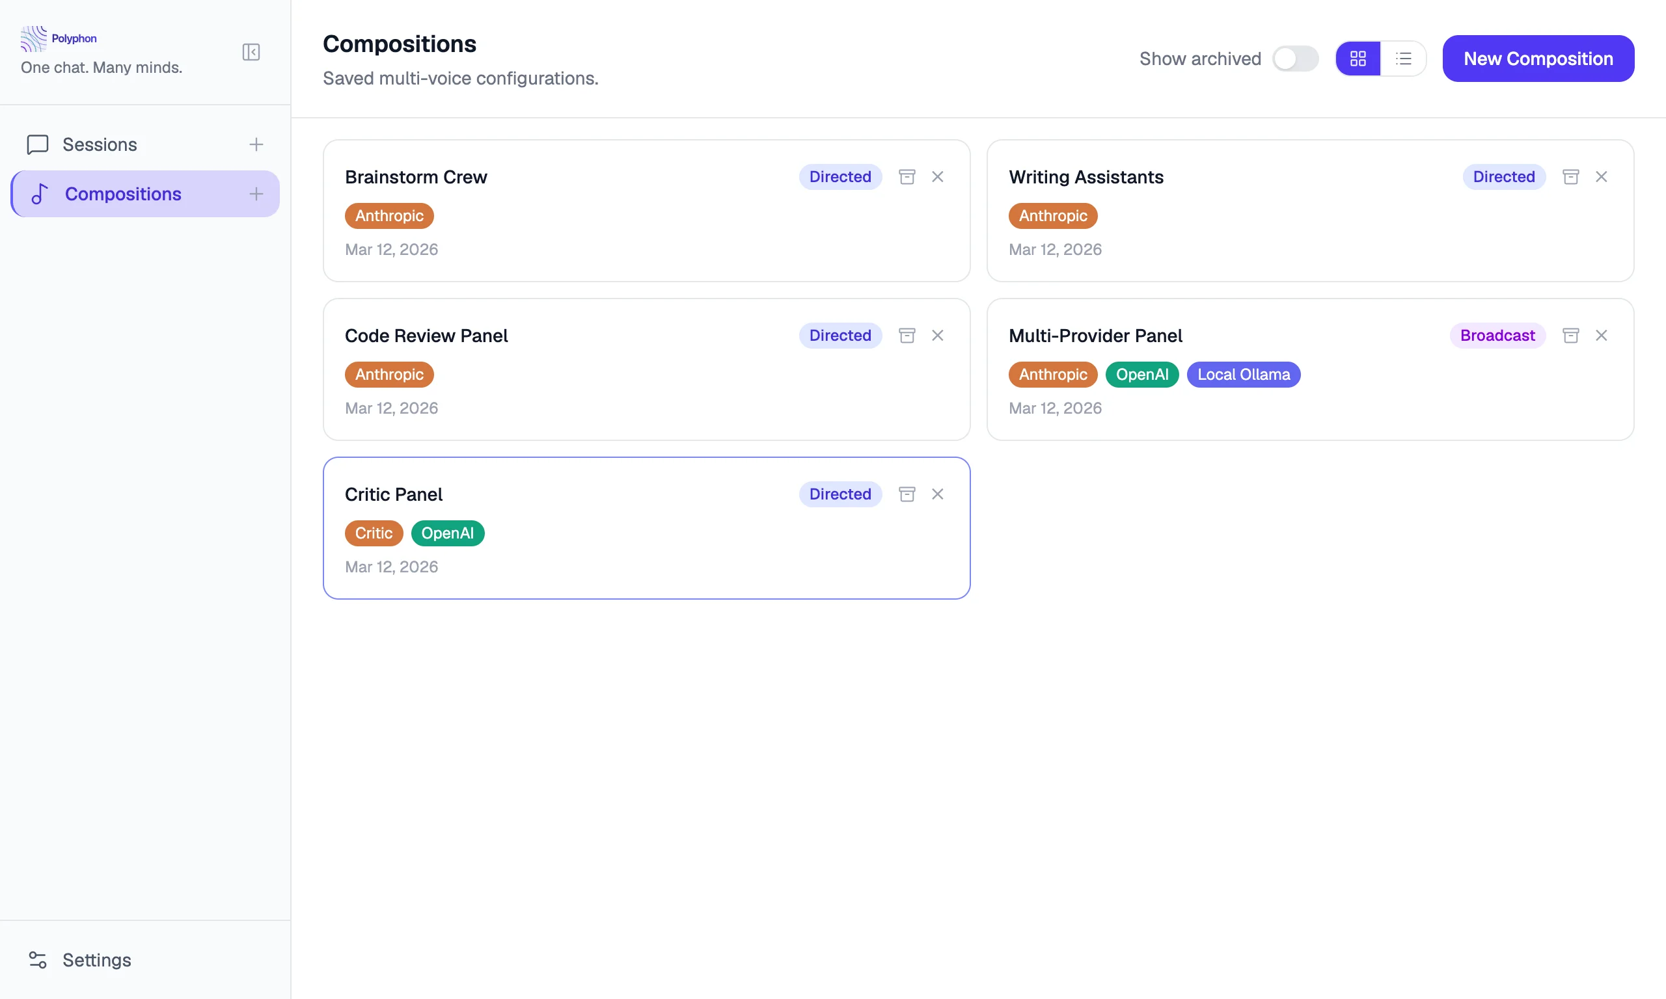Switch to grid view

point(1358,59)
